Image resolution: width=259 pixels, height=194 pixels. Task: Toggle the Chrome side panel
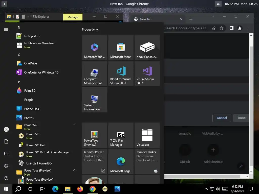pos(232,28)
